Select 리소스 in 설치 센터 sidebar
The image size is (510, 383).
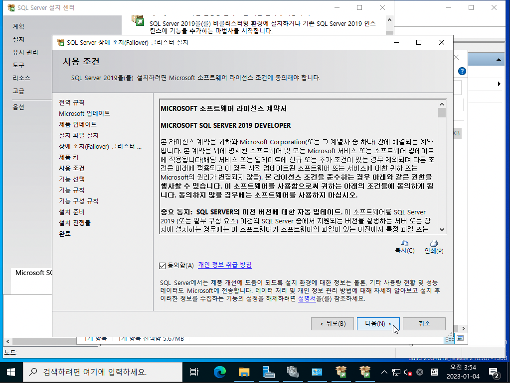[21, 78]
